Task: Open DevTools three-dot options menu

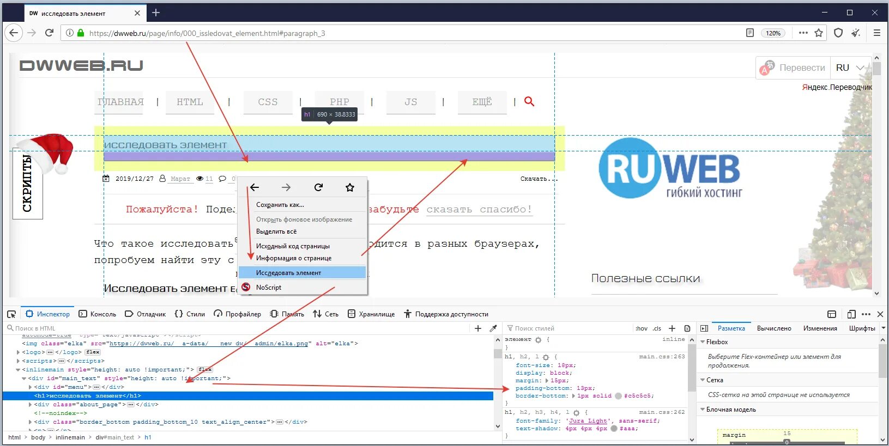Action: pos(866,314)
